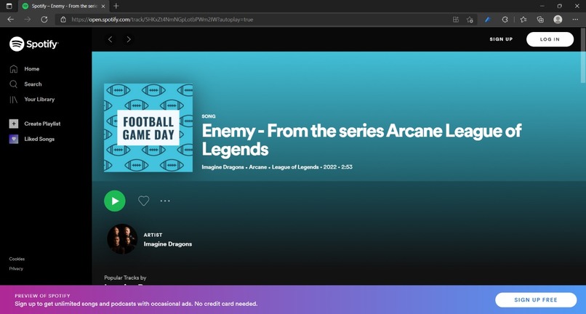
Task: Click Imagine Dragons in the song credits line
Action: tap(222, 167)
